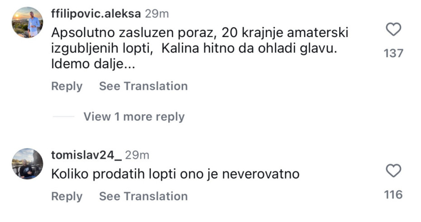Visit the tomislav24_ username link

[86, 155]
